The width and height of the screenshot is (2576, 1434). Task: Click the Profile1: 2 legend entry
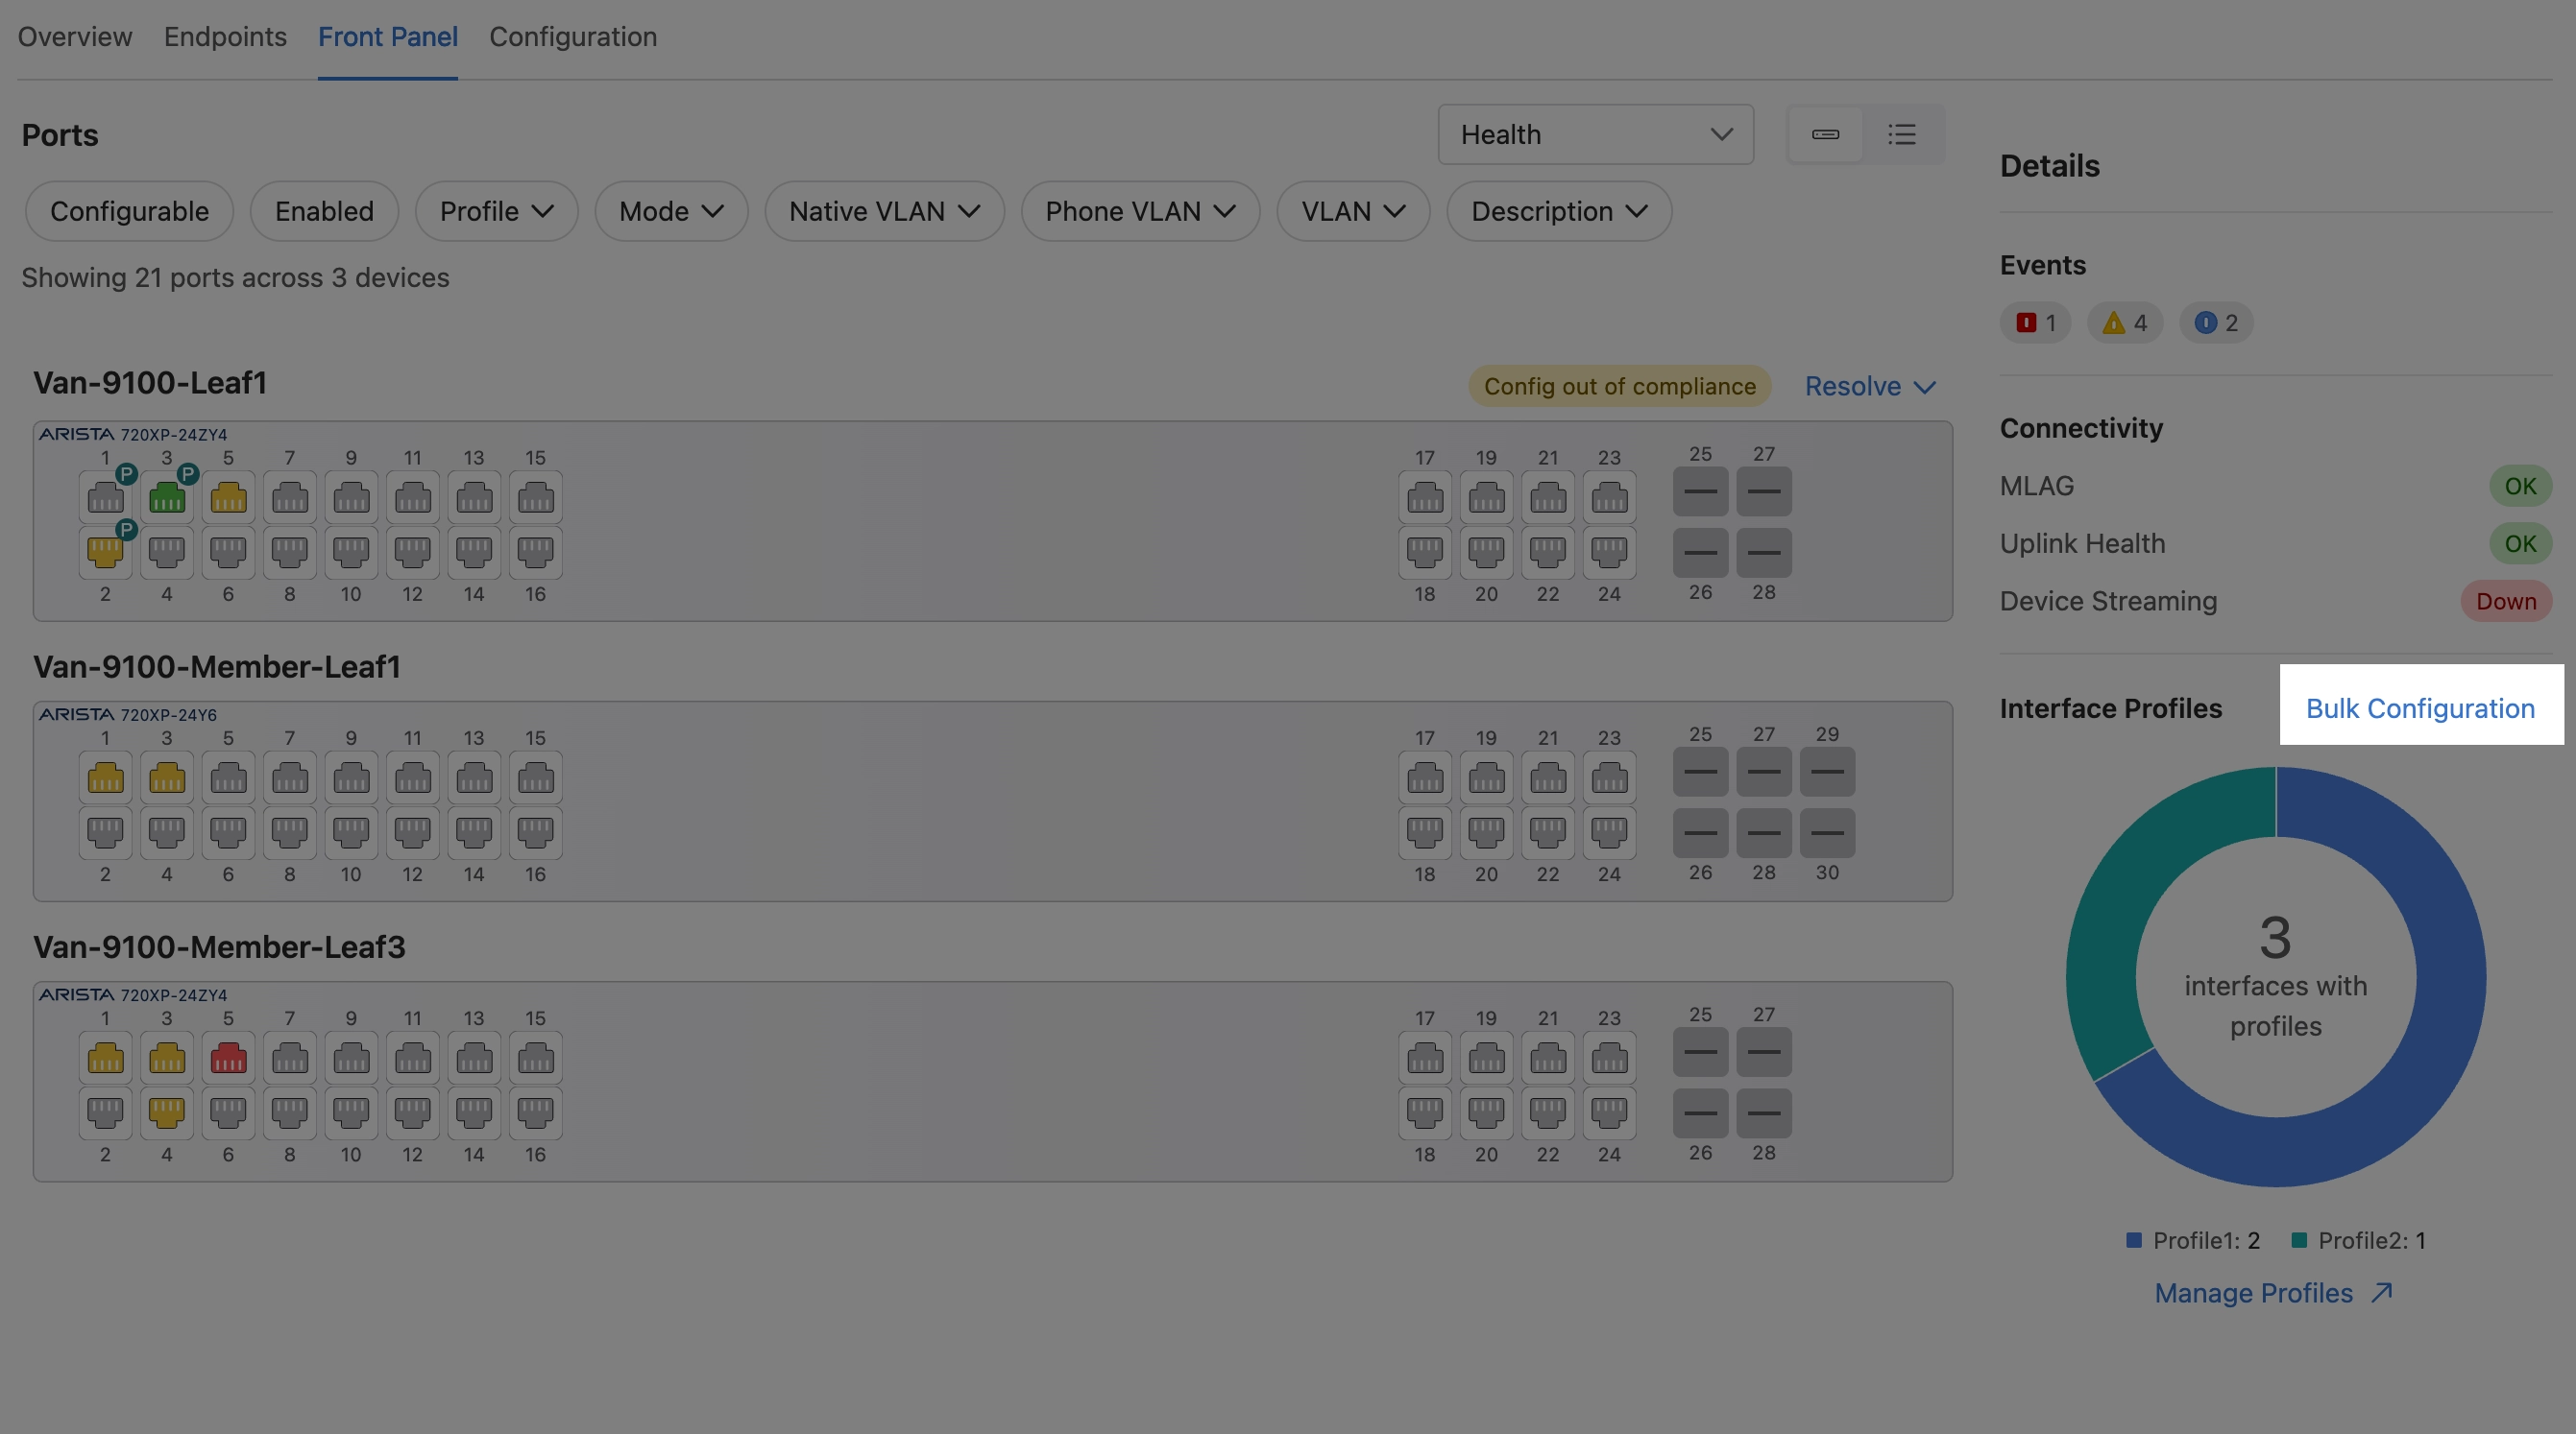pos(2193,1240)
